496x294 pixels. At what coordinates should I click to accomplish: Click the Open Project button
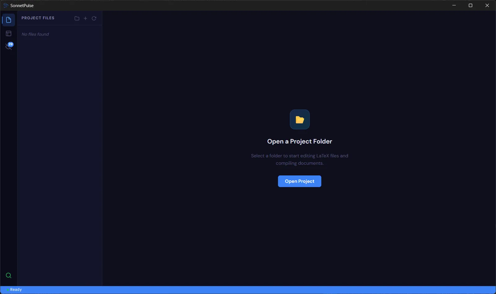299,181
